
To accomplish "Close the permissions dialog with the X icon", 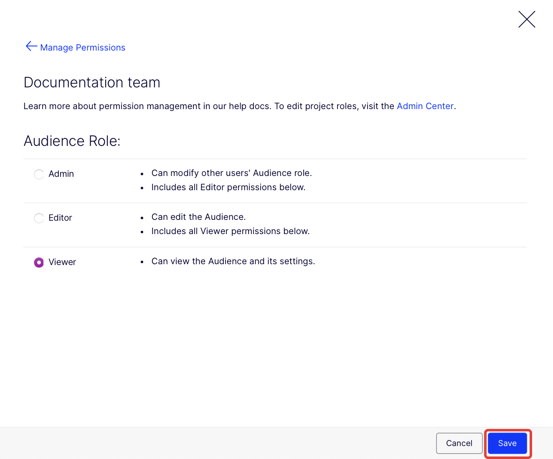I will click(x=527, y=19).
